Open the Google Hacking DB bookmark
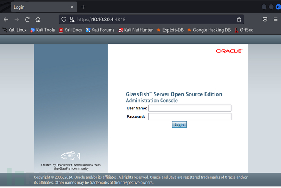281x188 pixels. click(x=209, y=30)
